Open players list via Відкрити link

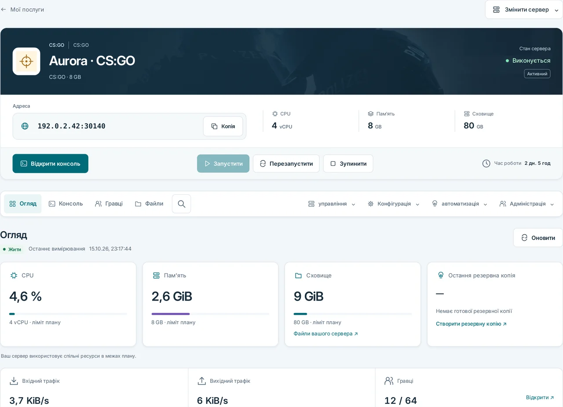point(540,397)
